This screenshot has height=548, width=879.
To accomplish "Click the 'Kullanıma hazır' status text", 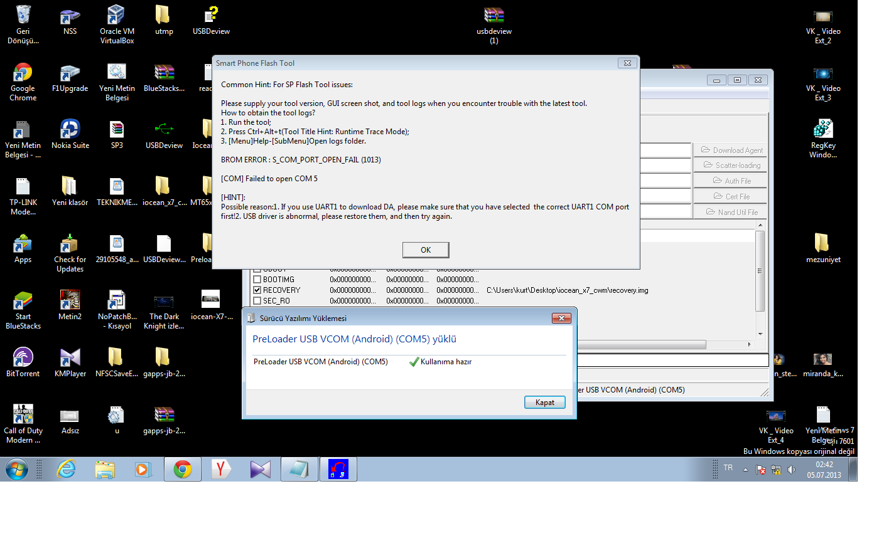I will pos(446,362).
